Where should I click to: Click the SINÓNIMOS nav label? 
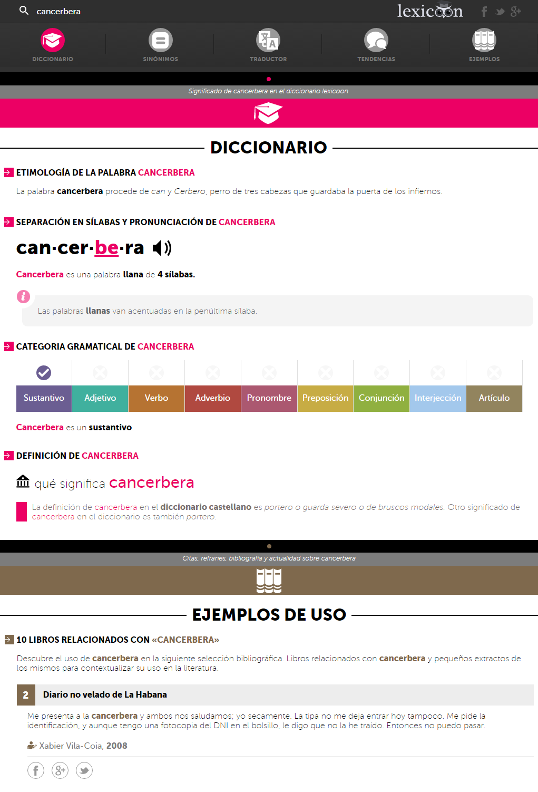161,59
